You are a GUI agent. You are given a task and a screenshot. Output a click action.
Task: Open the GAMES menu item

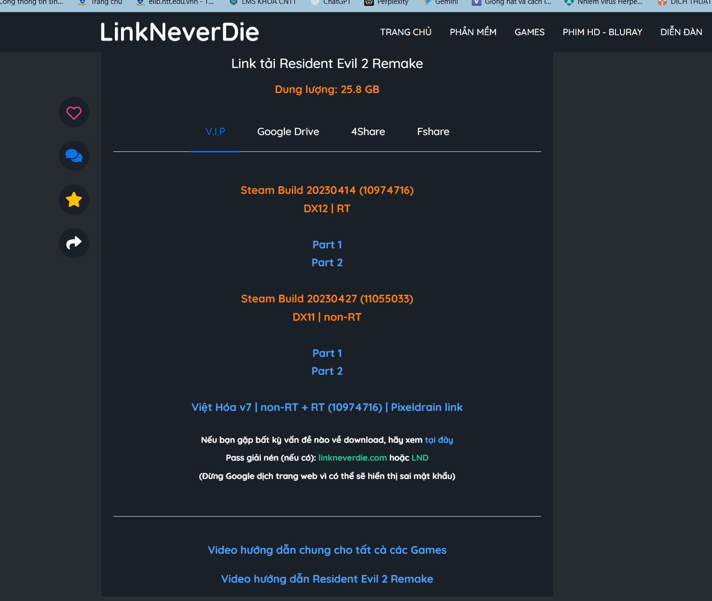pyautogui.click(x=529, y=32)
